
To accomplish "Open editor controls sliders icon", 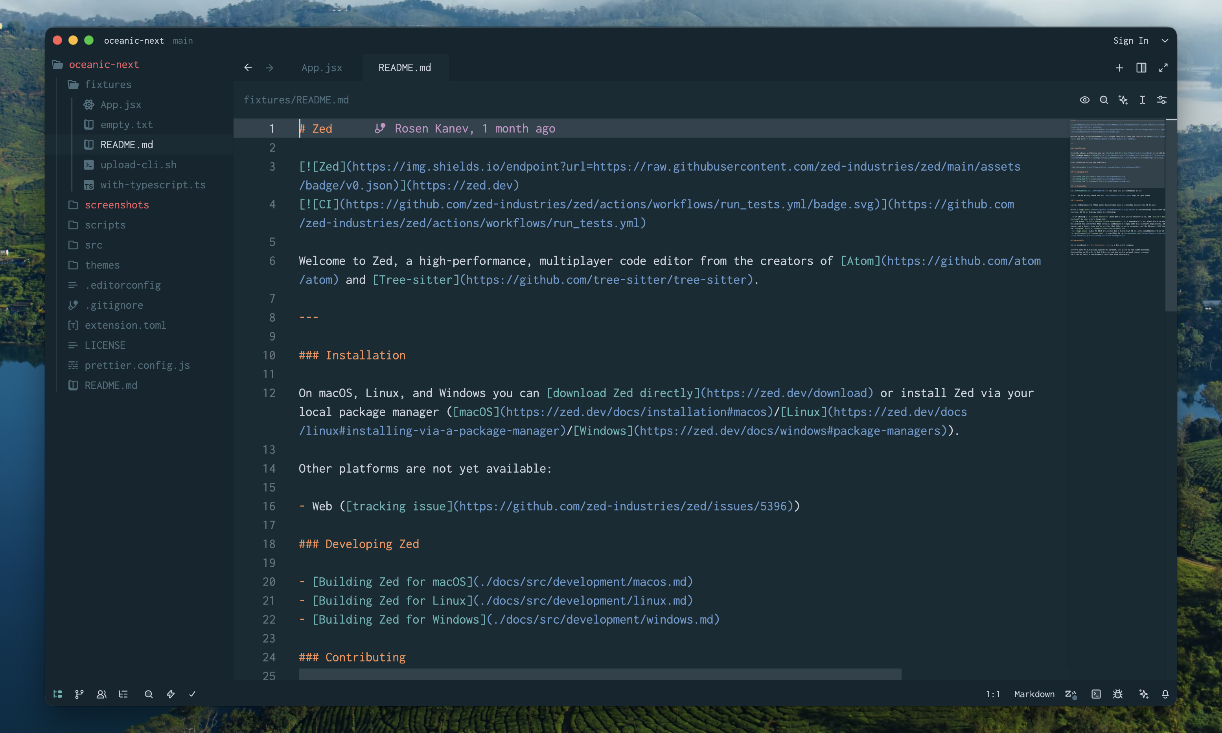I will 1162,100.
